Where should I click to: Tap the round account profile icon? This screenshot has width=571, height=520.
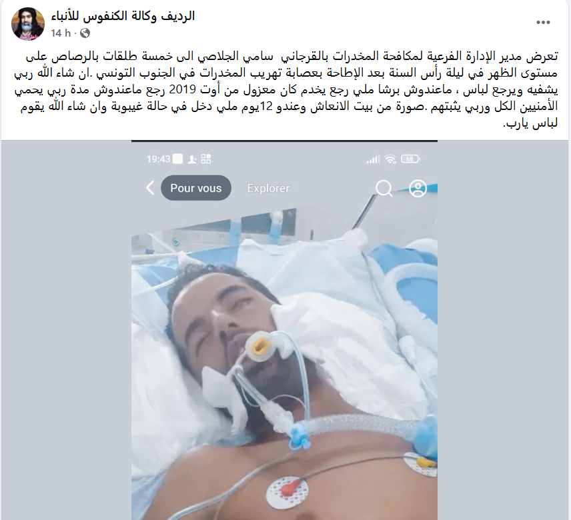pos(418,188)
